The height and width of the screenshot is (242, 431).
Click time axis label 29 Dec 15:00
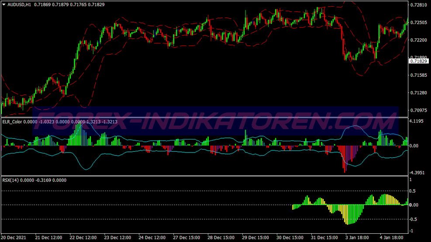255,238
